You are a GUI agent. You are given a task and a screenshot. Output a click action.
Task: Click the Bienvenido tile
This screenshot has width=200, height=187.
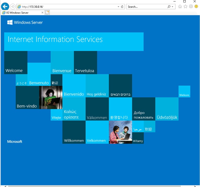tap(74, 86)
